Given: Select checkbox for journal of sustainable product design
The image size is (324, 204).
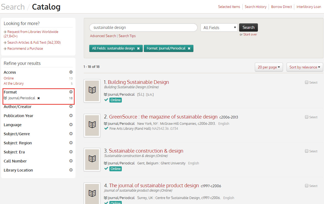Looking at the screenshot, I should [307, 186].
